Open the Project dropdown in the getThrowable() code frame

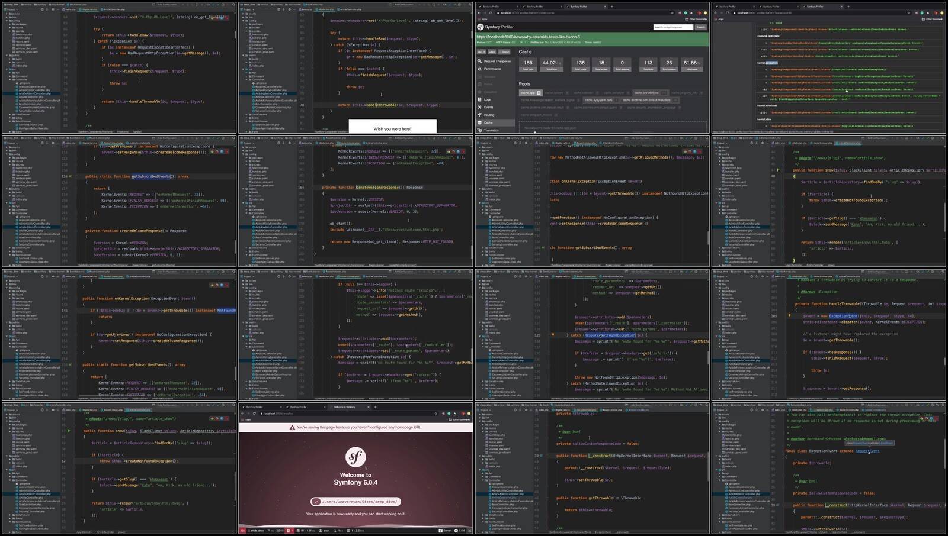(x=484, y=409)
